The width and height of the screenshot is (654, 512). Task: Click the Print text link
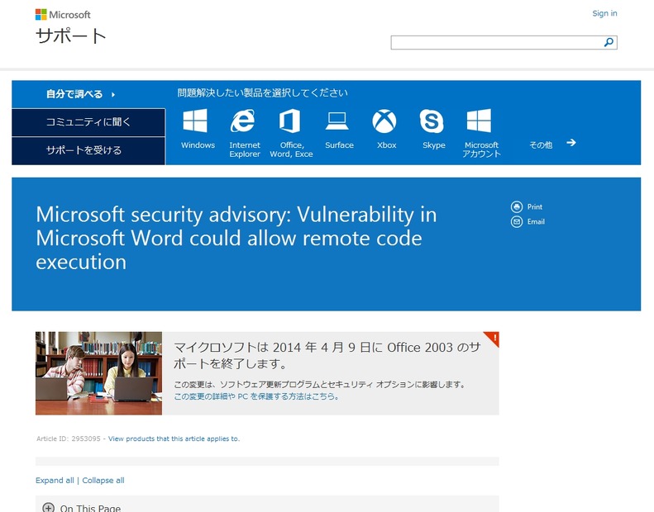[535, 206]
